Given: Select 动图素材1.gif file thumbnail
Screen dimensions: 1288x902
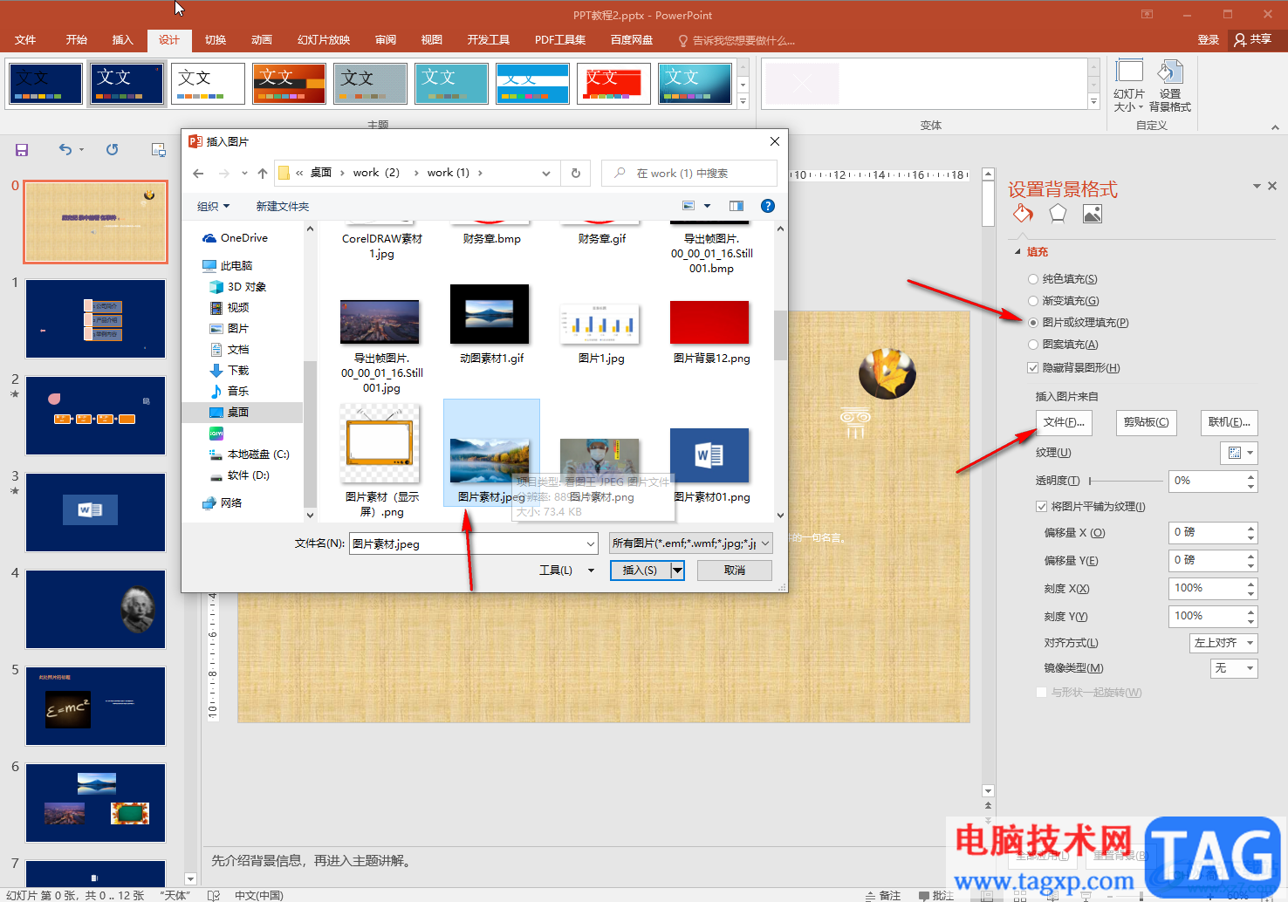Looking at the screenshot, I should point(490,324).
